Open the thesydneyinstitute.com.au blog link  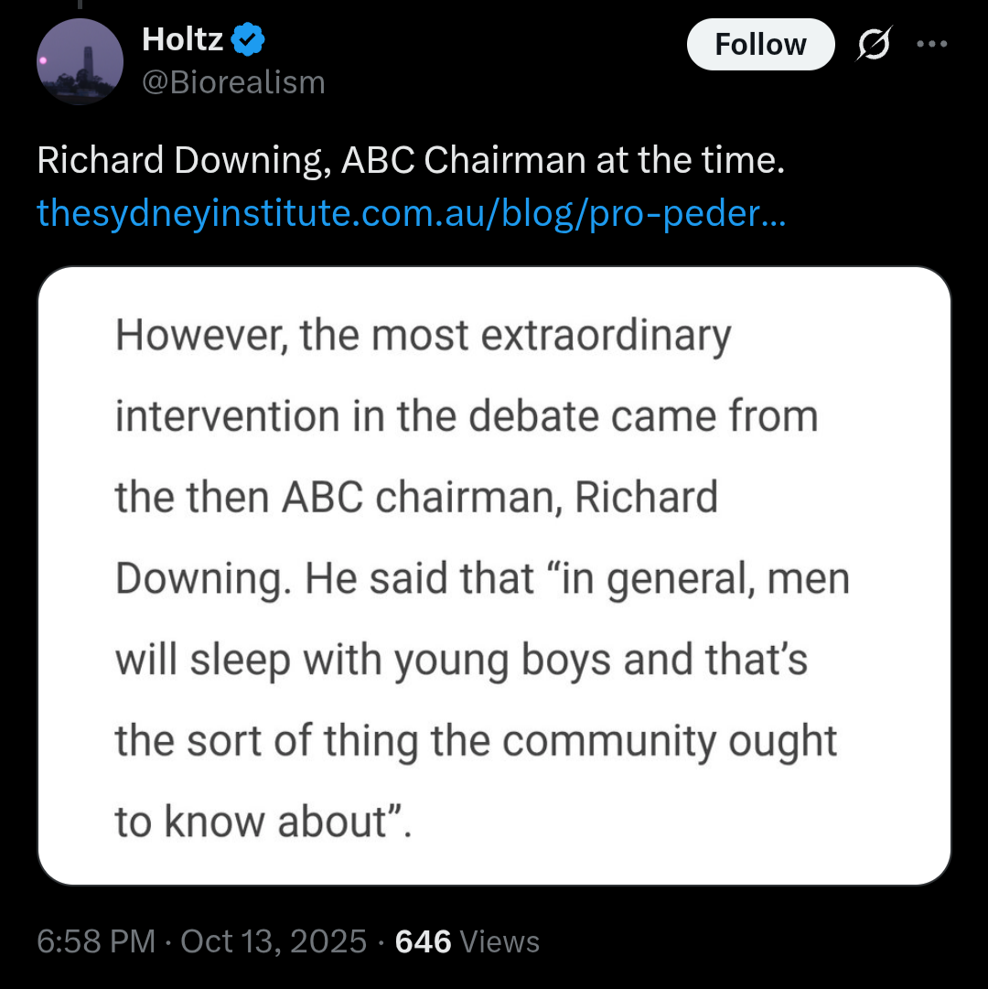click(410, 216)
